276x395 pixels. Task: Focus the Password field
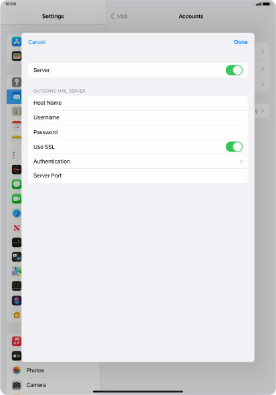[x=138, y=132]
